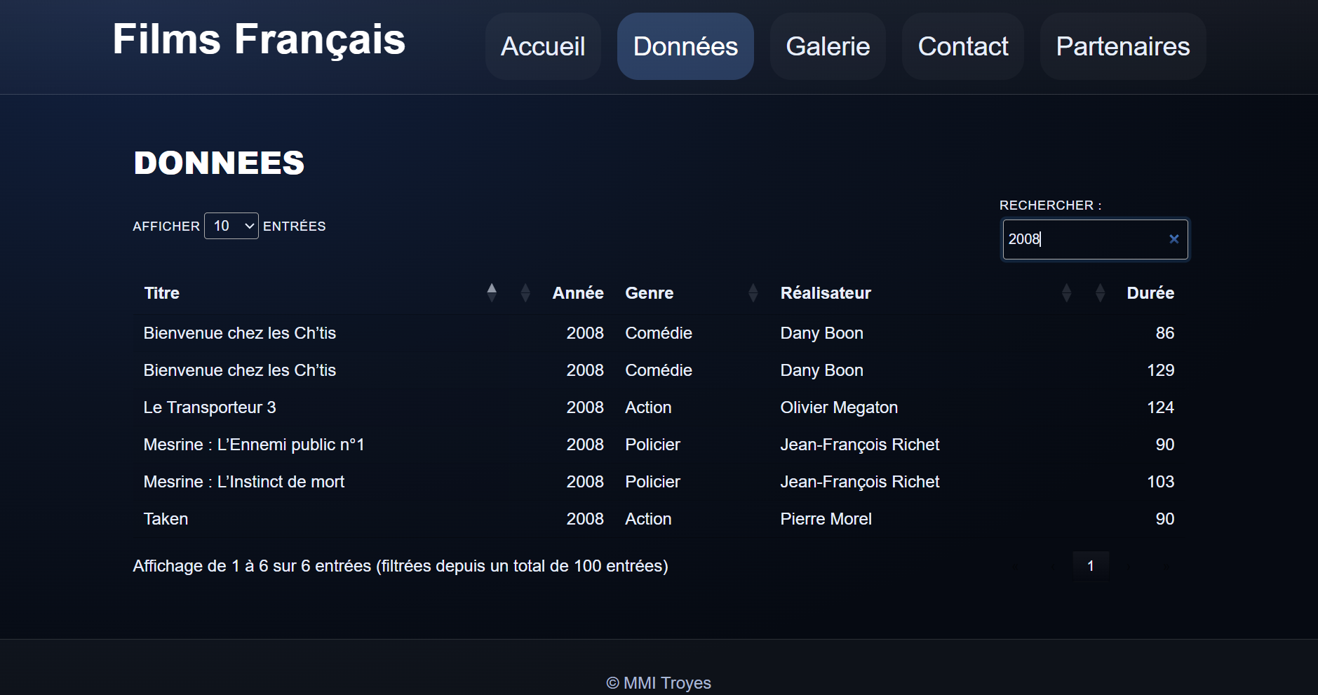
Task: Open the Accueil tab in the navigation
Action: 543,46
